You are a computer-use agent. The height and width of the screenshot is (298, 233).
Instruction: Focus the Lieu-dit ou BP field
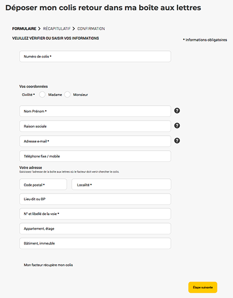[x=95, y=199]
